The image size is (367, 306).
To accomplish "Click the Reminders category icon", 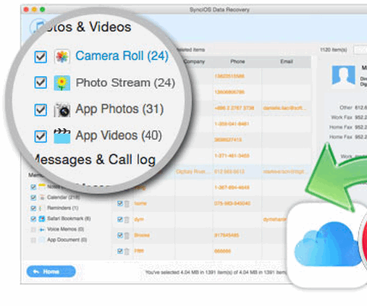I will [41, 208].
